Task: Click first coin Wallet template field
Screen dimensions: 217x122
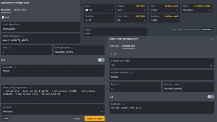Action: pyautogui.click(x=41, y=38)
